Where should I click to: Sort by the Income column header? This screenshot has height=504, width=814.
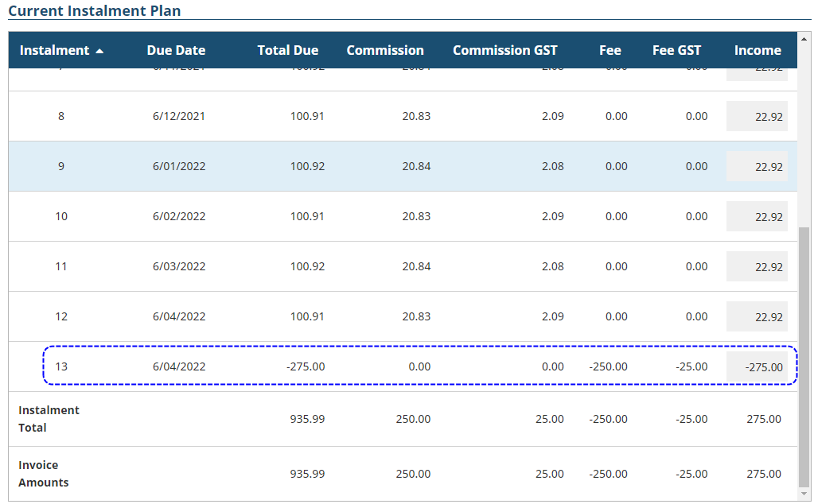[757, 50]
